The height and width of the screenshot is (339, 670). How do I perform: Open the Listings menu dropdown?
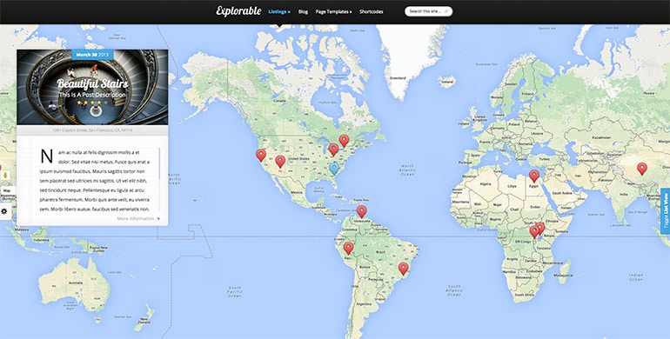pos(279,12)
